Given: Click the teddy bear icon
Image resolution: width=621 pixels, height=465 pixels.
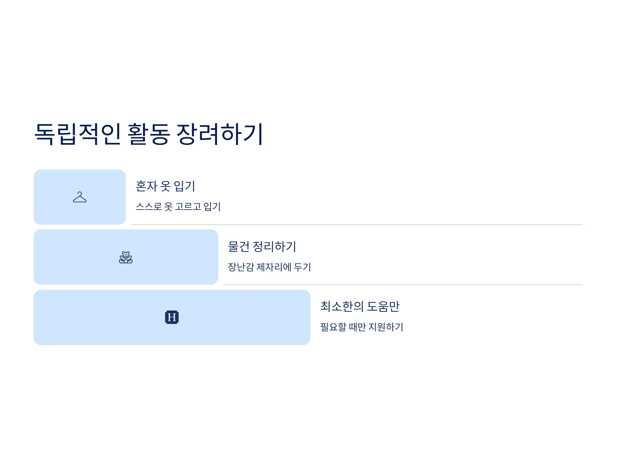Looking at the screenshot, I should (x=126, y=257).
